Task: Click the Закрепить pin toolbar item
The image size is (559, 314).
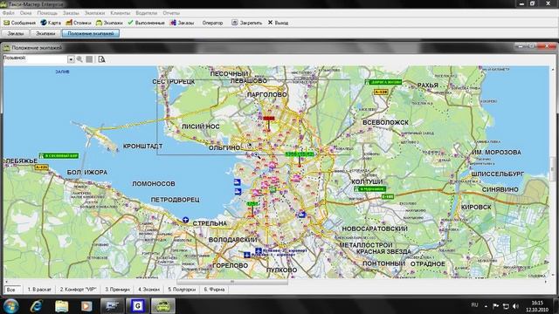Action: (246, 23)
